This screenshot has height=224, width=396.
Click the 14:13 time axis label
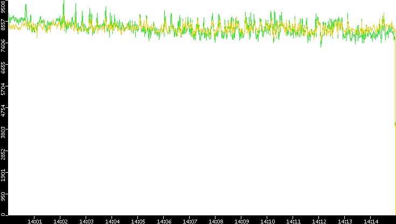coord(345,222)
